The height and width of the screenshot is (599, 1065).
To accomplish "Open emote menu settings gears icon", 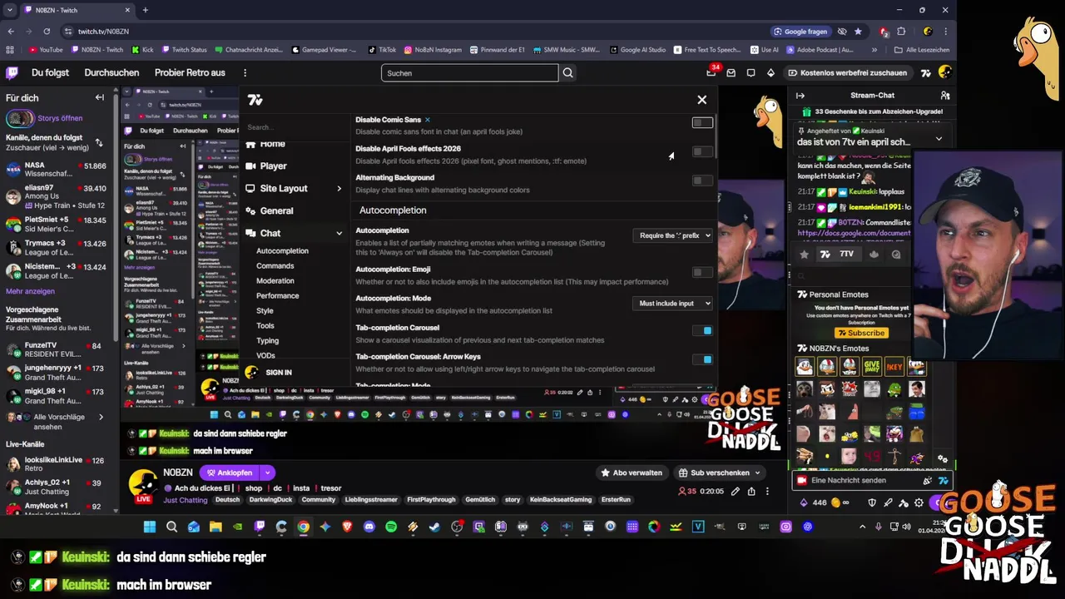I will coord(942,458).
